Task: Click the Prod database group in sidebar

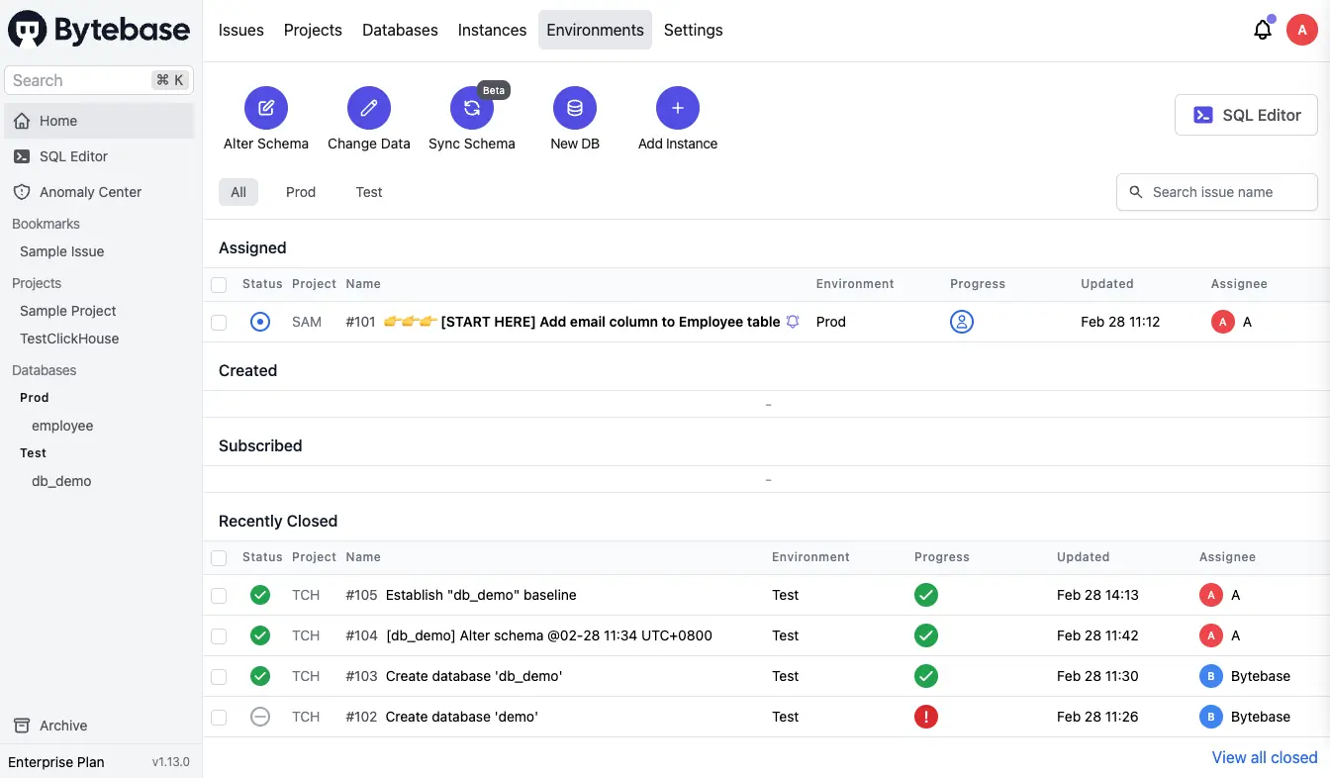Action: 35,397
